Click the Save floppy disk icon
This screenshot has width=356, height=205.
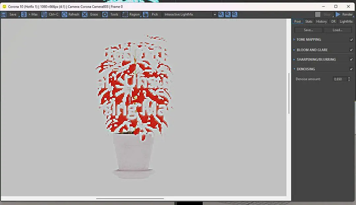click(x=4, y=15)
